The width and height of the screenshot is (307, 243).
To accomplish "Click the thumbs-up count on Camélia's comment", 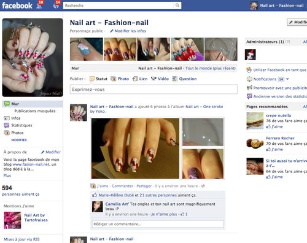I will point(184,214).
